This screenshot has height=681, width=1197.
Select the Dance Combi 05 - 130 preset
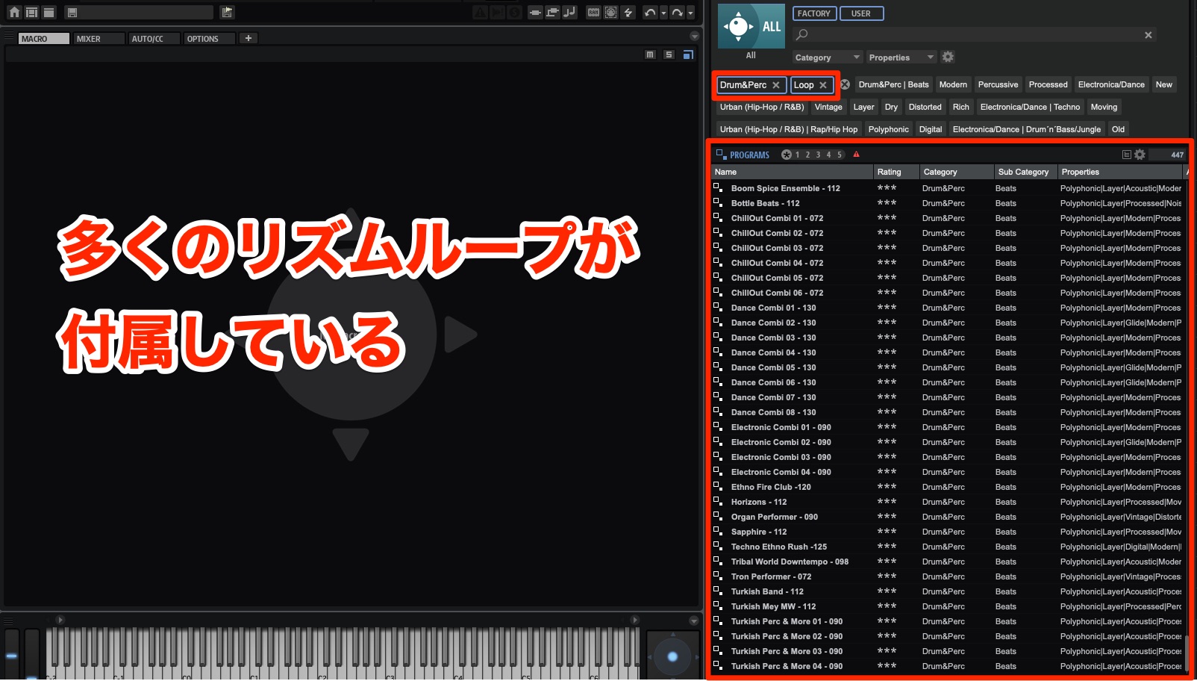(x=773, y=367)
